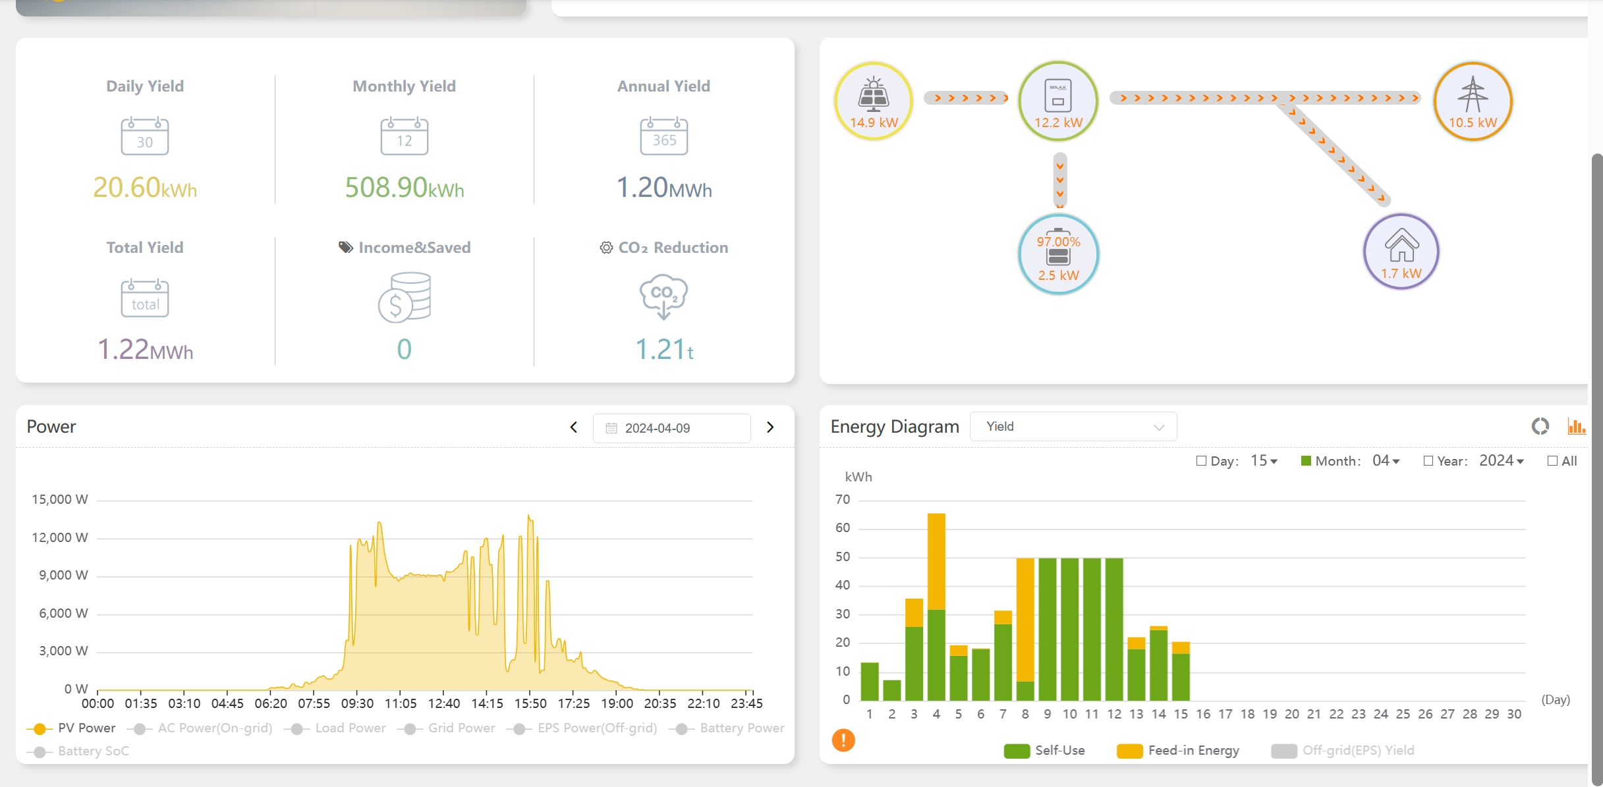Image resolution: width=1603 pixels, height=787 pixels.
Task: Open the Yield dropdown selector
Action: (x=1073, y=427)
